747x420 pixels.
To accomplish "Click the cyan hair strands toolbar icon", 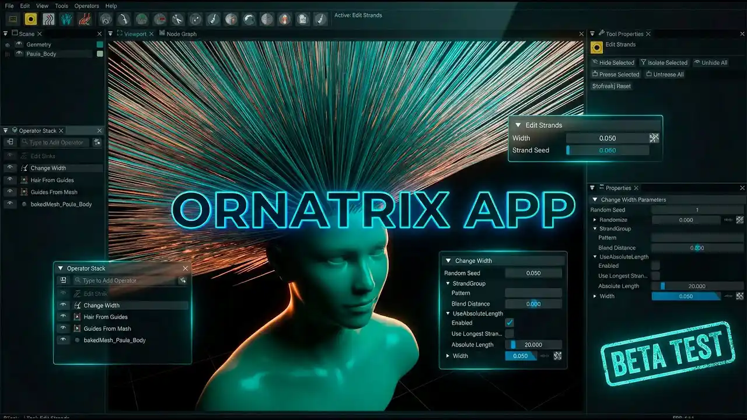I will [67, 19].
